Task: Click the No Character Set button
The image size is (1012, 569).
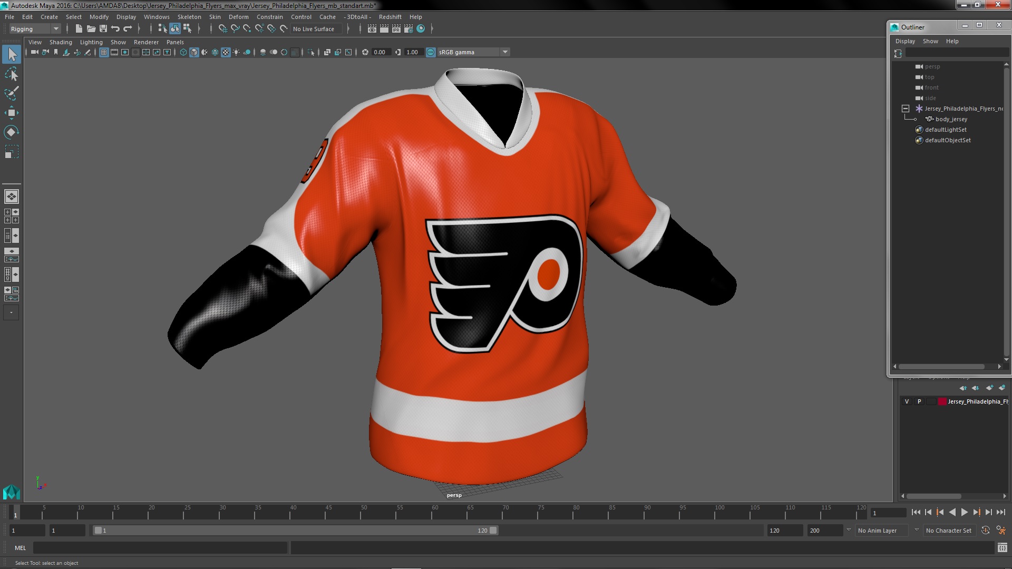Action: click(x=948, y=531)
